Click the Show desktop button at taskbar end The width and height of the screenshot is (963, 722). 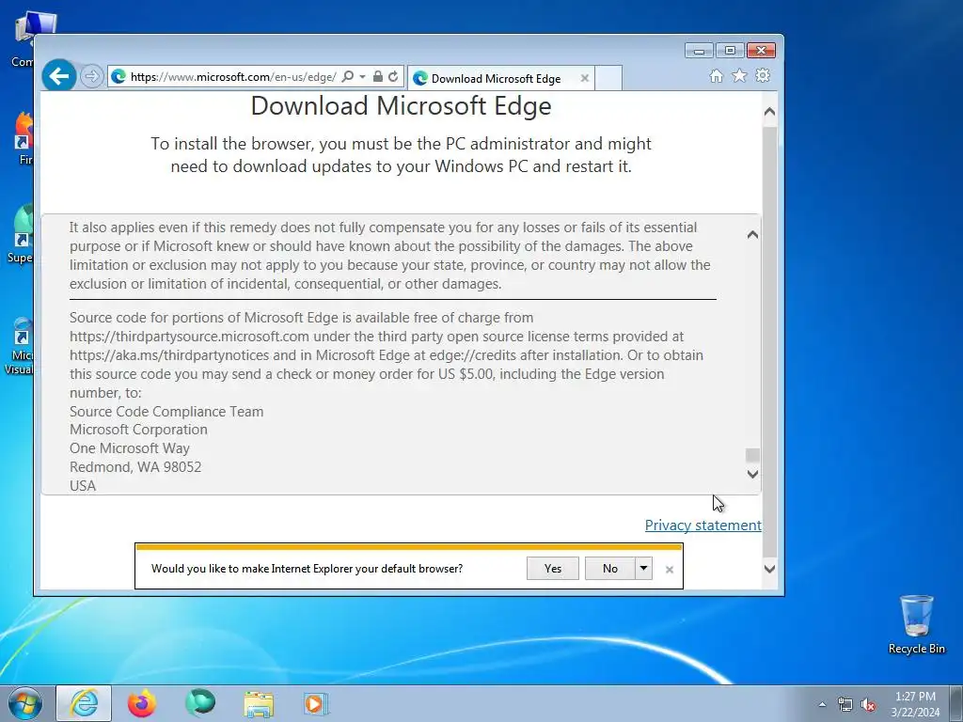tap(956, 703)
